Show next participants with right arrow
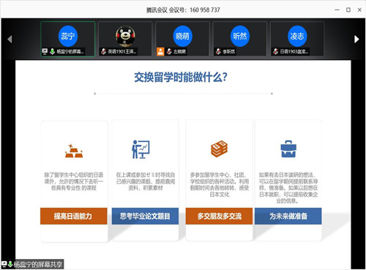 tap(356, 39)
